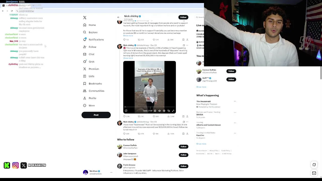The height and width of the screenshot is (181, 322).
Task: Share the donations post
Action: coord(187,40)
